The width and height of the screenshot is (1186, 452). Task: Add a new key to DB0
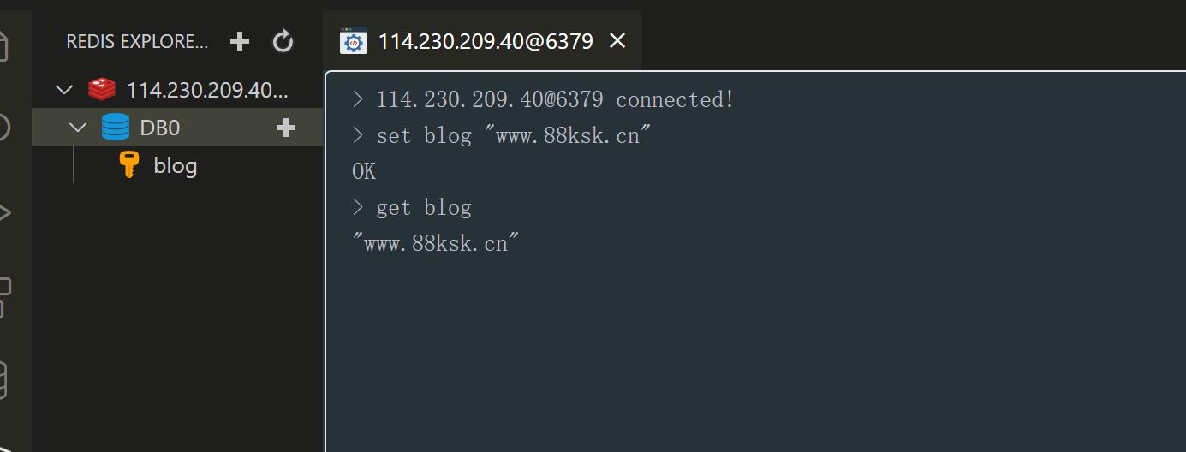[x=286, y=128]
